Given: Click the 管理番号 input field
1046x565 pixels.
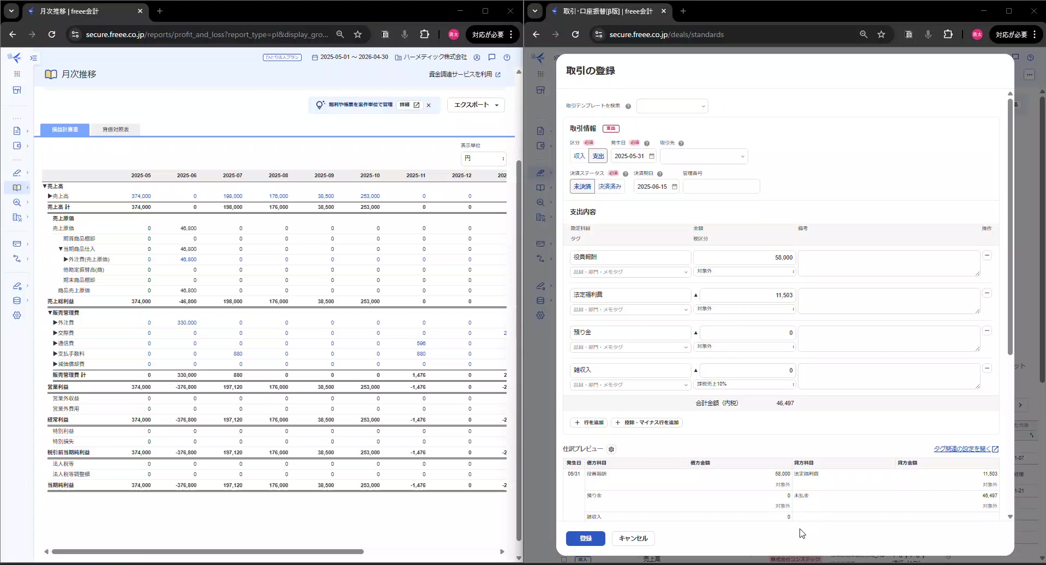Looking at the screenshot, I should pos(721,187).
